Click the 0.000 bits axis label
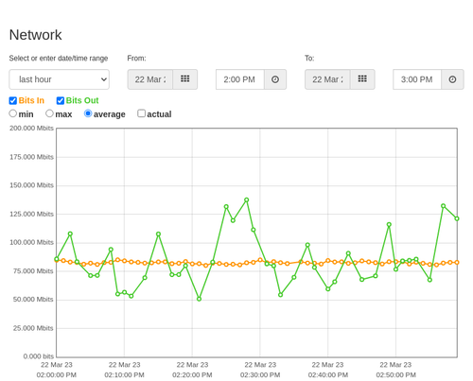Screen dimensions: 473x381 pyautogui.click(x=39, y=356)
